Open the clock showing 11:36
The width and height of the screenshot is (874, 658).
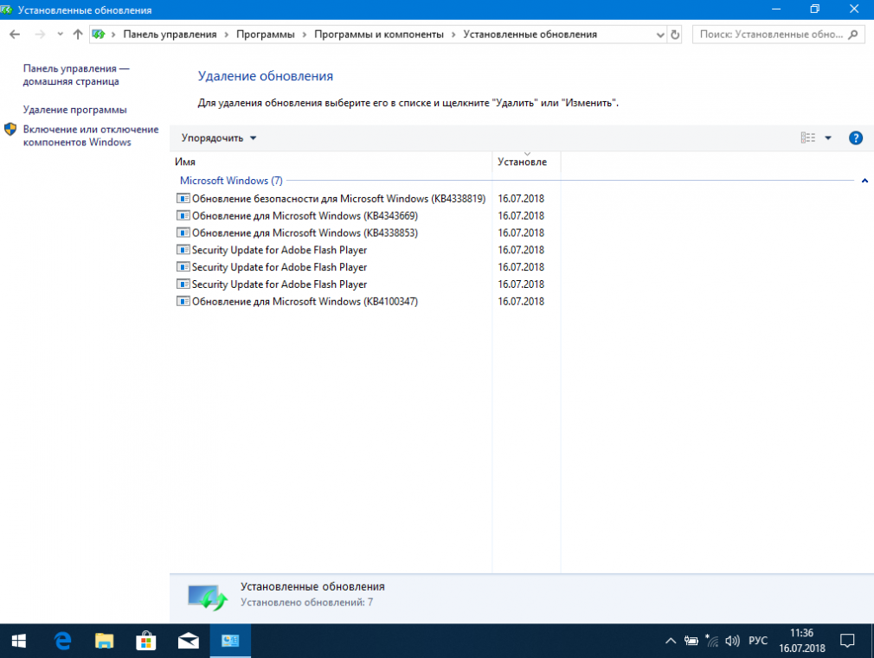[x=802, y=641]
